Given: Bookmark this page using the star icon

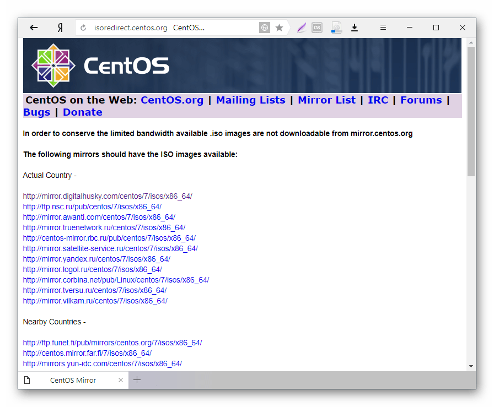Looking at the screenshot, I should 280,27.
